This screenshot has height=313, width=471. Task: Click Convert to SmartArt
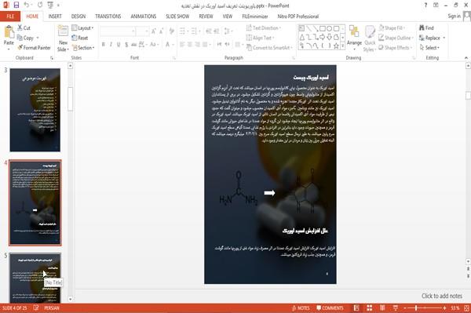point(269,48)
